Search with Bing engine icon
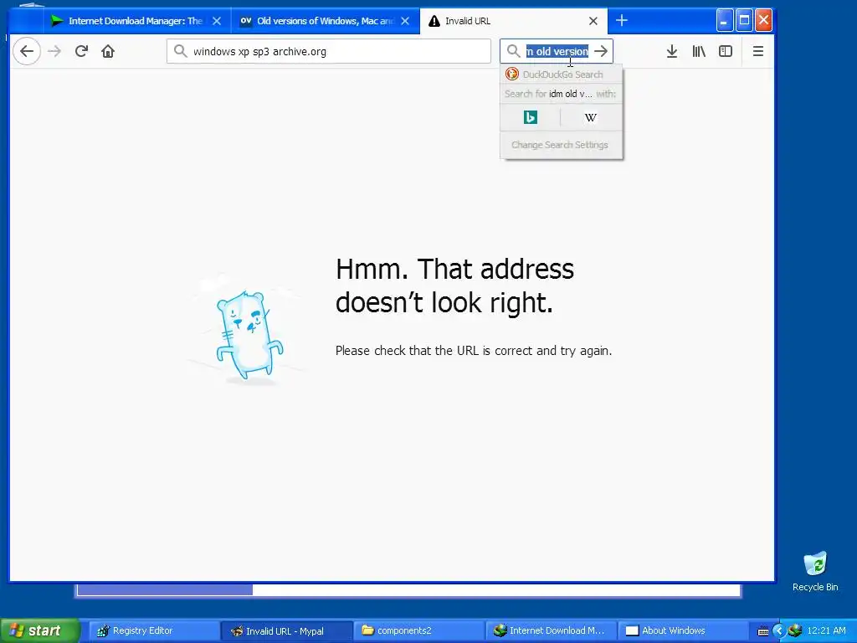Viewport: 857px width, 643px height. (x=530, y=117)
